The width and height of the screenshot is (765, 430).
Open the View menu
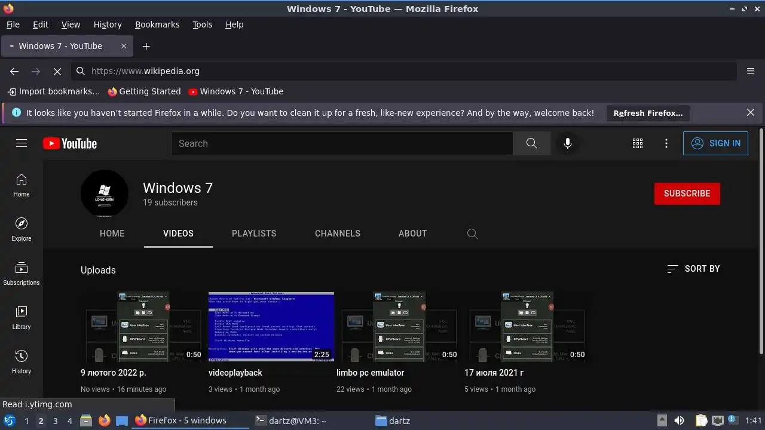pyautogui.click(x=71, y=24)
